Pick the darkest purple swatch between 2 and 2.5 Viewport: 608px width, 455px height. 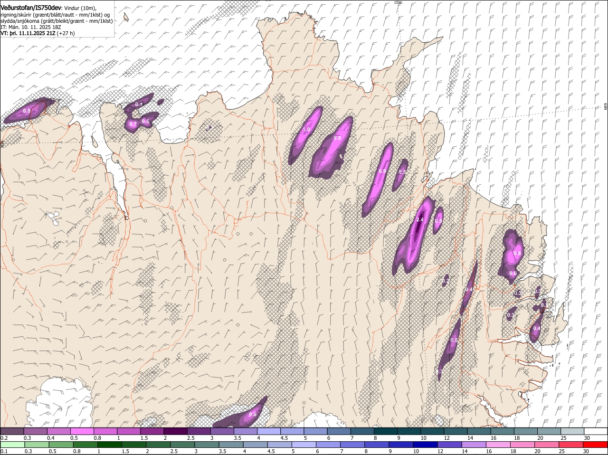tap(175, 431)
